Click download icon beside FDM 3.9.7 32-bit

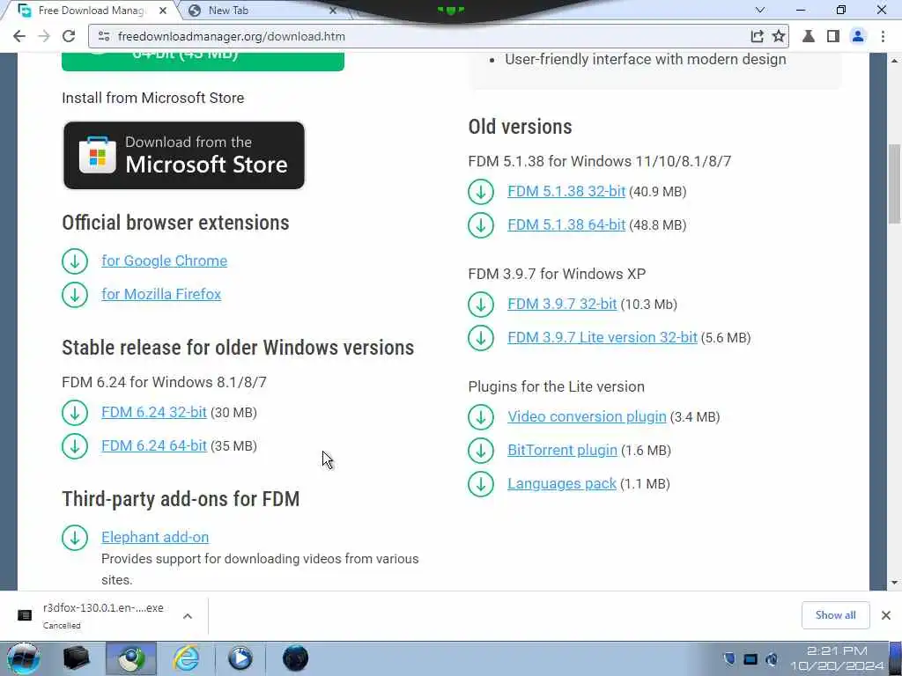click(481, 305)
